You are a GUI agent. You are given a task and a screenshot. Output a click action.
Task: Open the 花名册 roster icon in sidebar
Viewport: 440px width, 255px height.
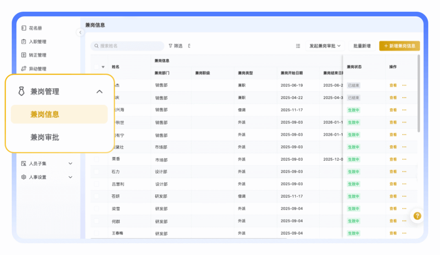[x=24, y=28]
